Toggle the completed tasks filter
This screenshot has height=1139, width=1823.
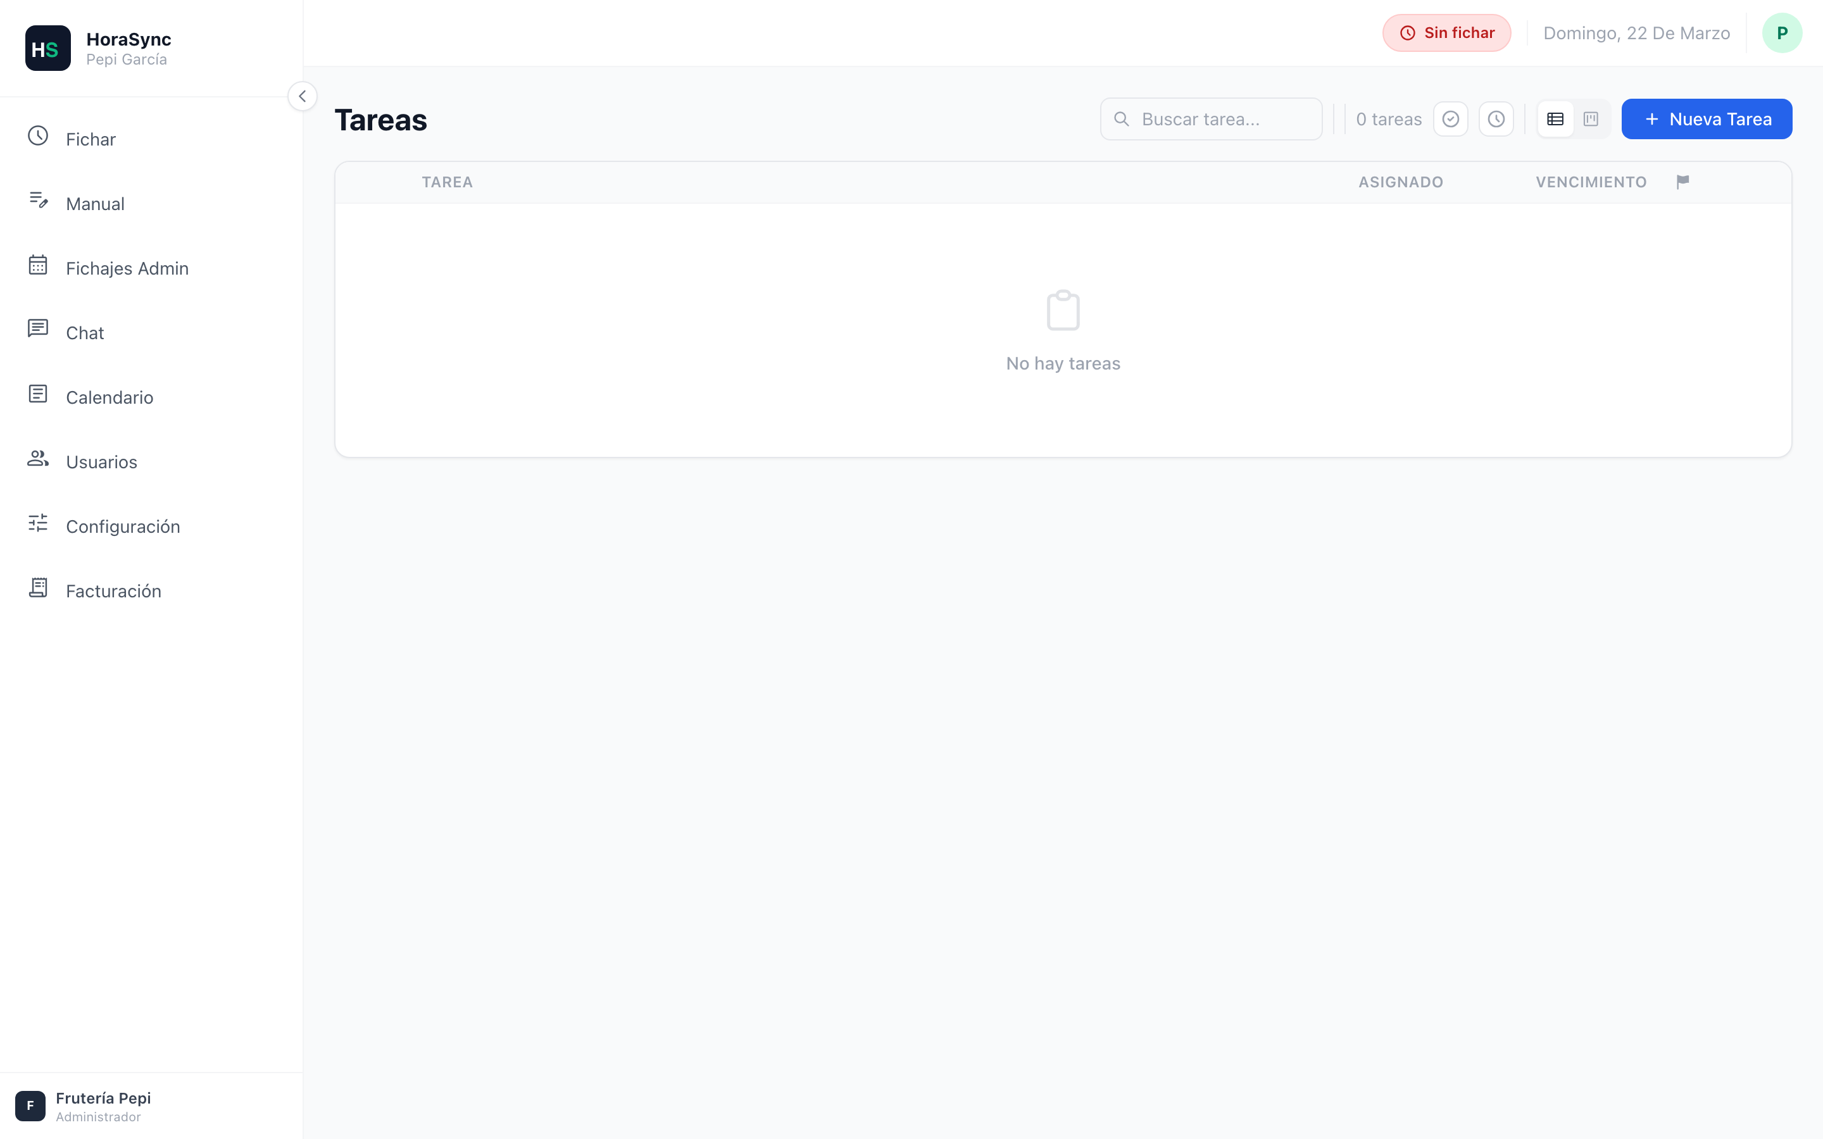1451,118
